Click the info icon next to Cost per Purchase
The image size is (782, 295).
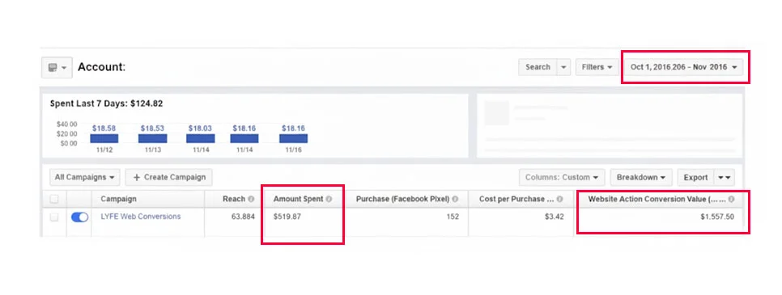click(559, 199)
